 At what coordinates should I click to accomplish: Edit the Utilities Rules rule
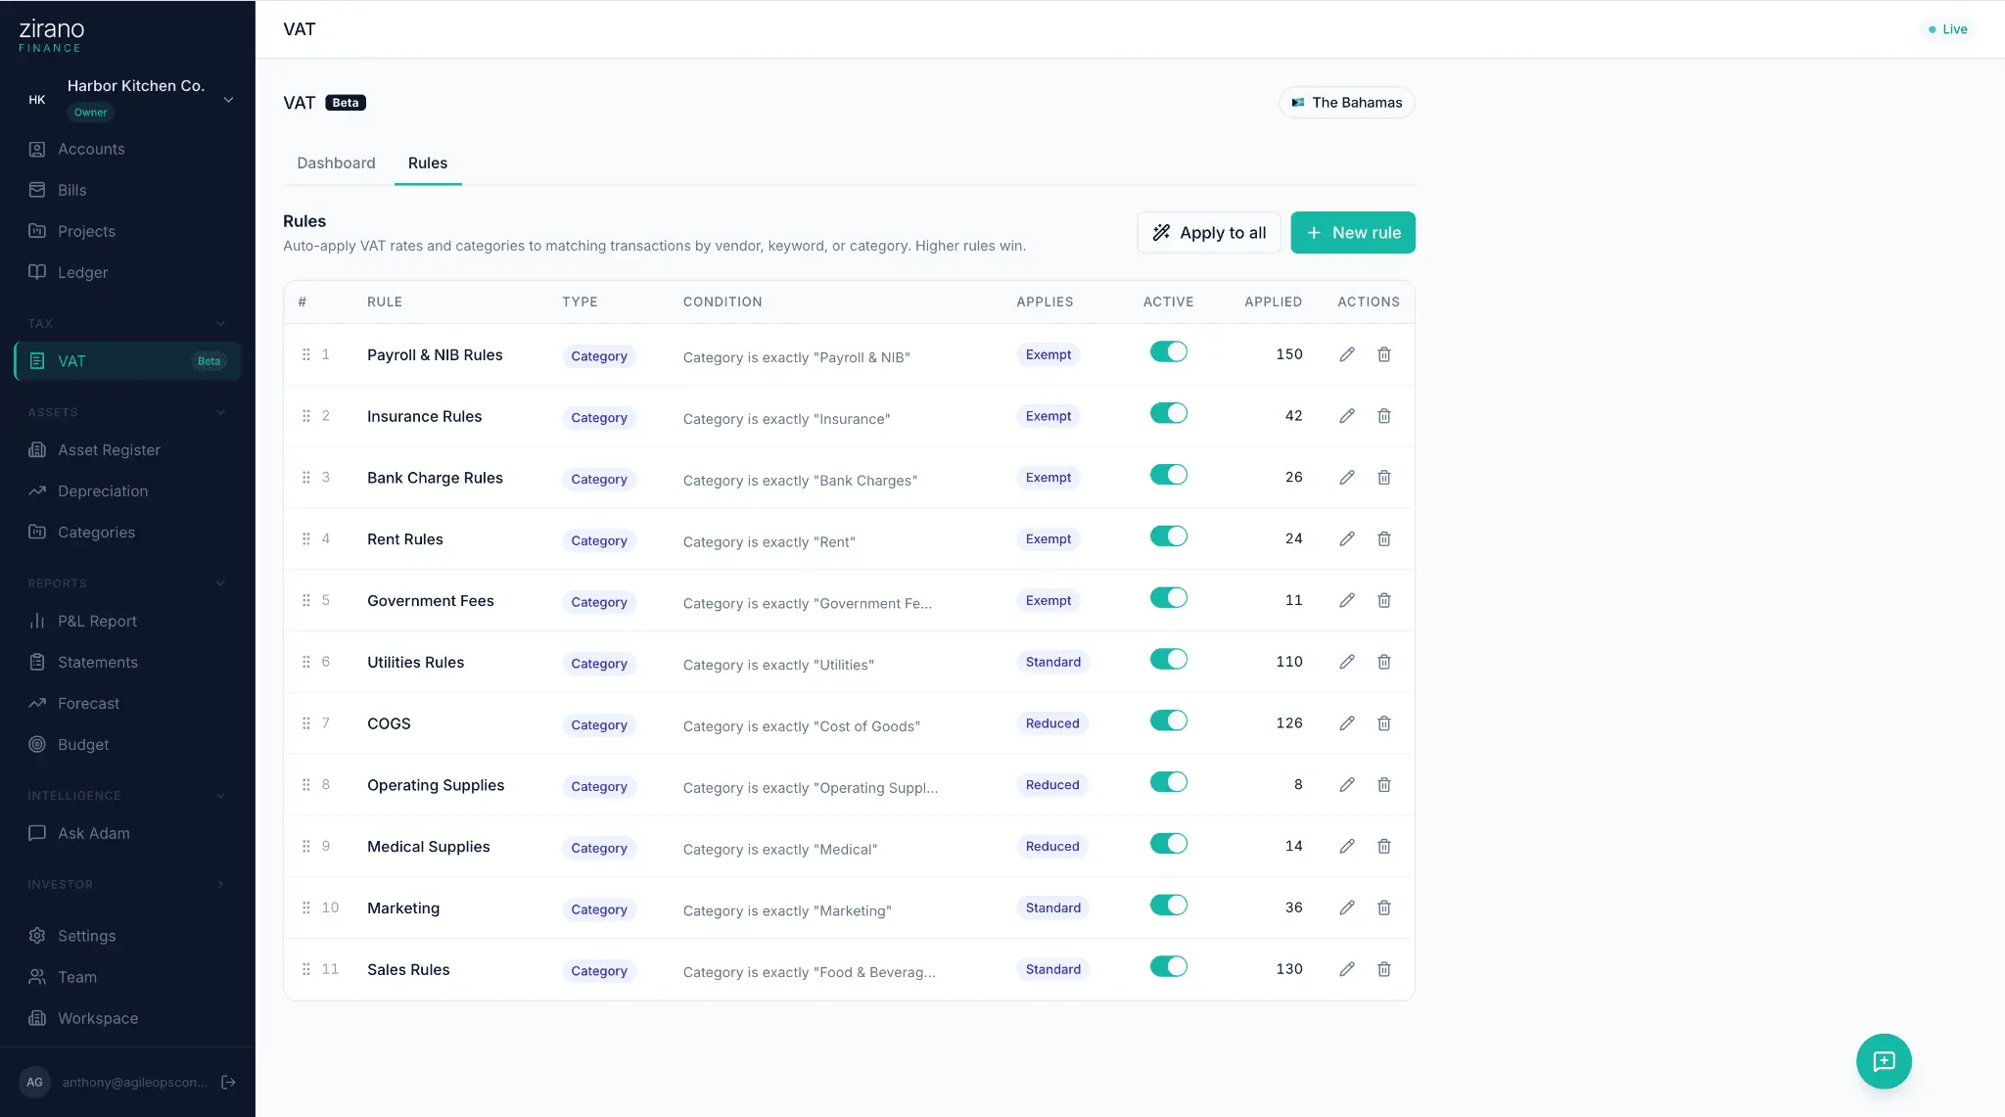(x=1347, y=662)
